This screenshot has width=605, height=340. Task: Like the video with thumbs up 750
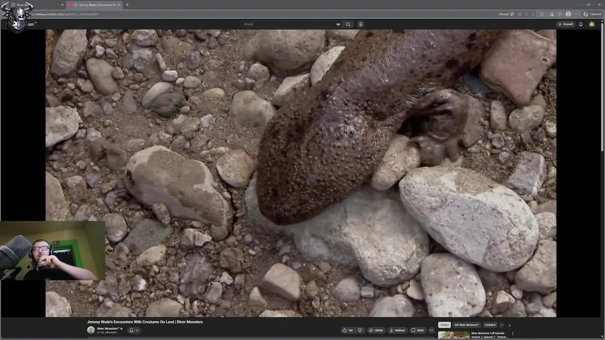point(347,330)
